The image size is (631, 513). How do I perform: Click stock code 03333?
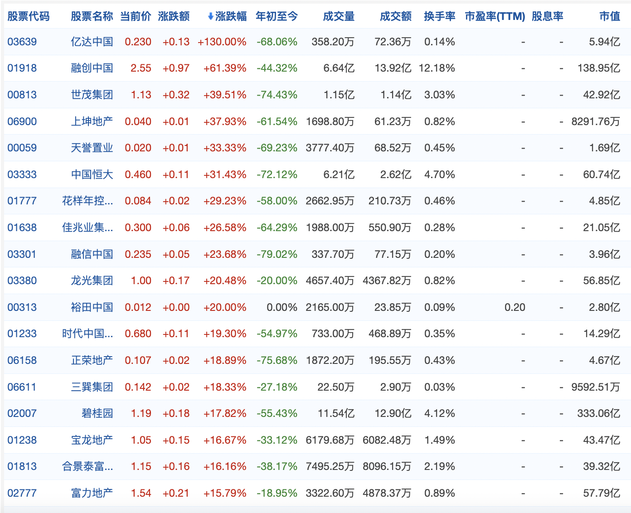[x=22, y=174]
